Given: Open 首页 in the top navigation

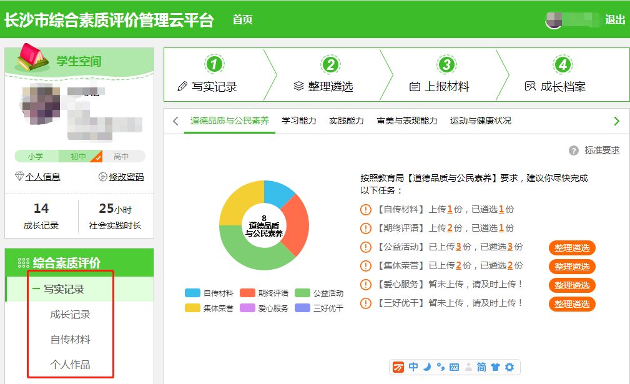Looking at the screenshot, I should (242, 19).
